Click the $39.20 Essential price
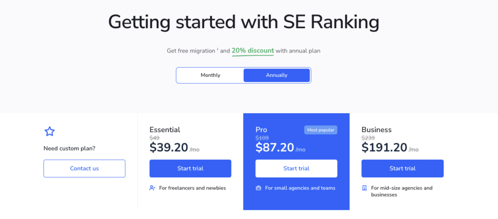The image size is (498, 219). point(168,147)
